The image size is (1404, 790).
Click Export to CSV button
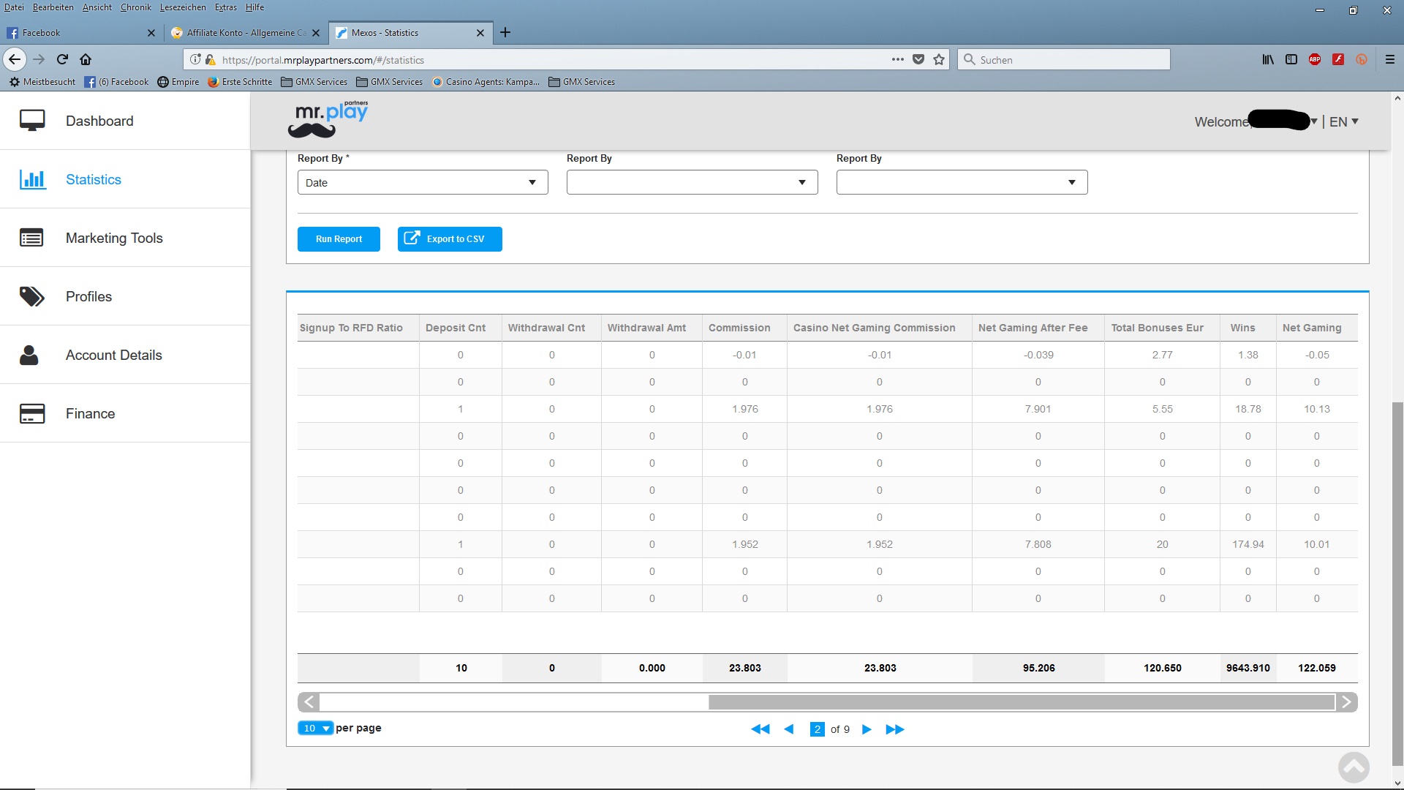tap(450, 239)
